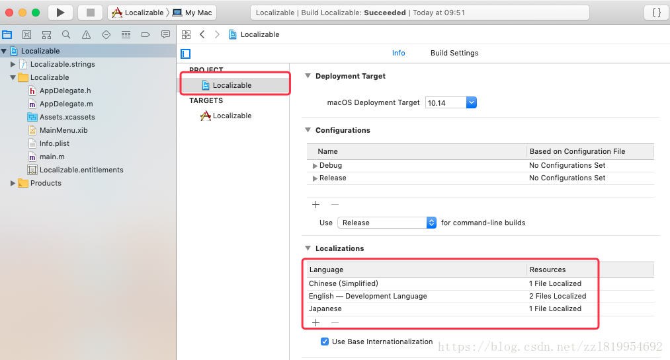The height and width of the screenshot is (360, 670).
Task: Choose the My Mac run destination
Action: [192, 13]
